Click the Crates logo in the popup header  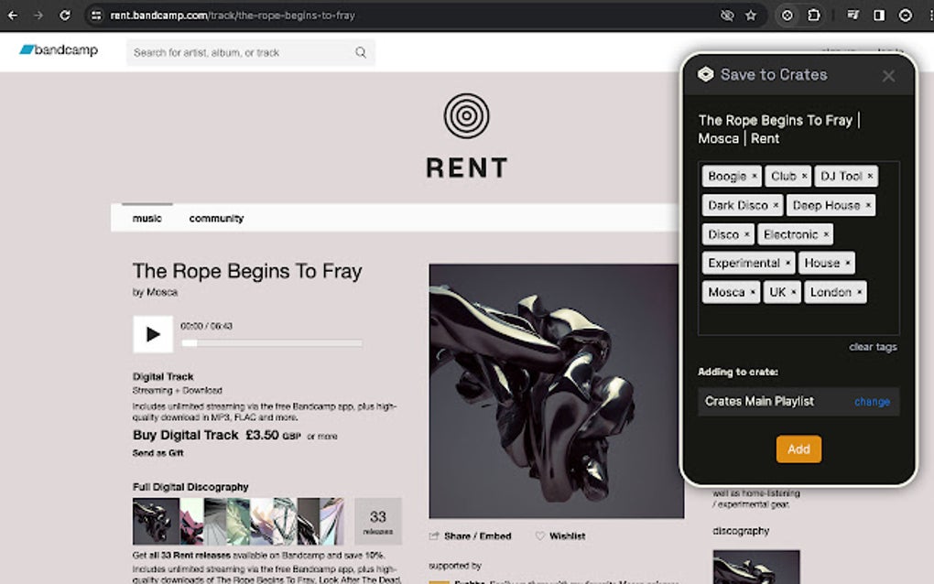pos(705,75)
